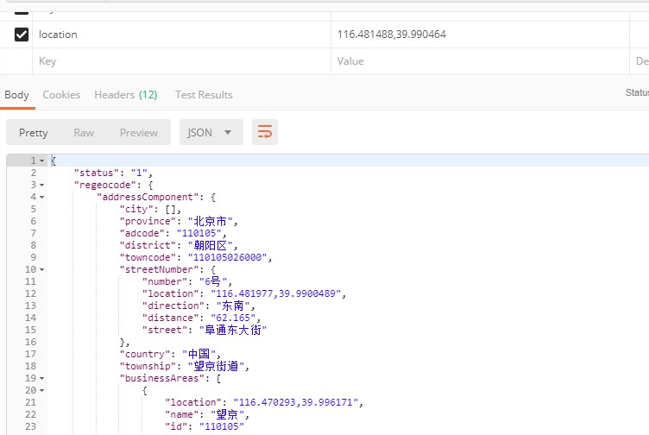Click the Status label at right
This screenshot has width=649, height=435.
tap(637, 92)
